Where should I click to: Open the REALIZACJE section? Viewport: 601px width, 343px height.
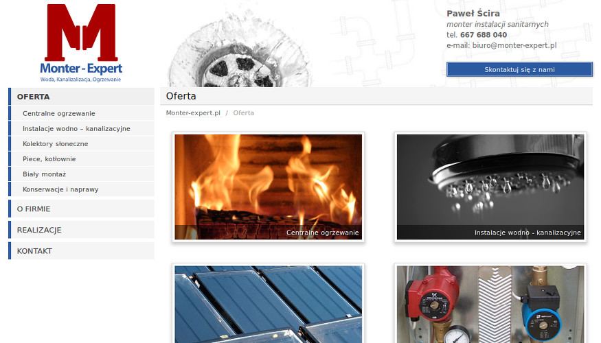[x=81, y=230]
